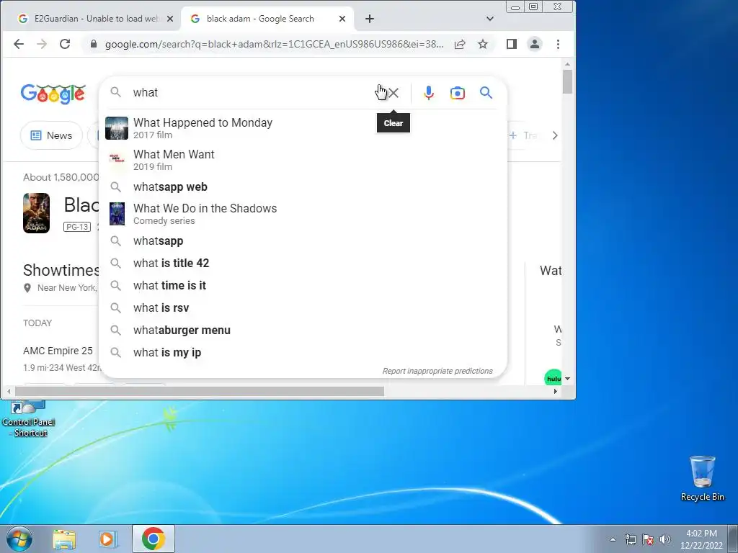Choose suggestion What Happened to Monday
Screen dimensions: 738x553
click(303, 128)
